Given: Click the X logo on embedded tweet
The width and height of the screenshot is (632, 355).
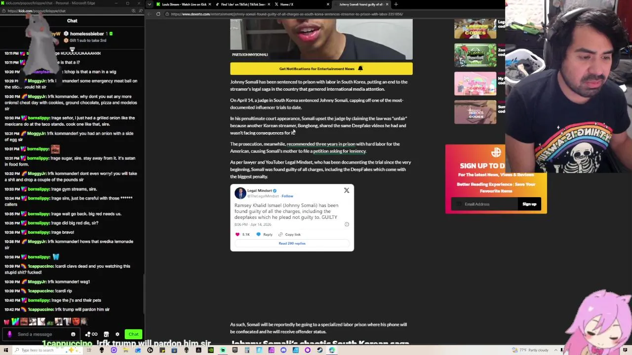Looking at the screenshot, I should click(x=347, y=190).
